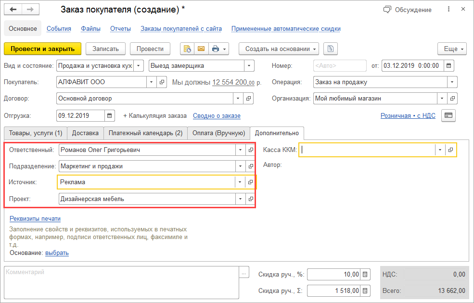Viewport: 474px width, 303px height.
Task: Open the Файлы section
Action: (90, 29)
